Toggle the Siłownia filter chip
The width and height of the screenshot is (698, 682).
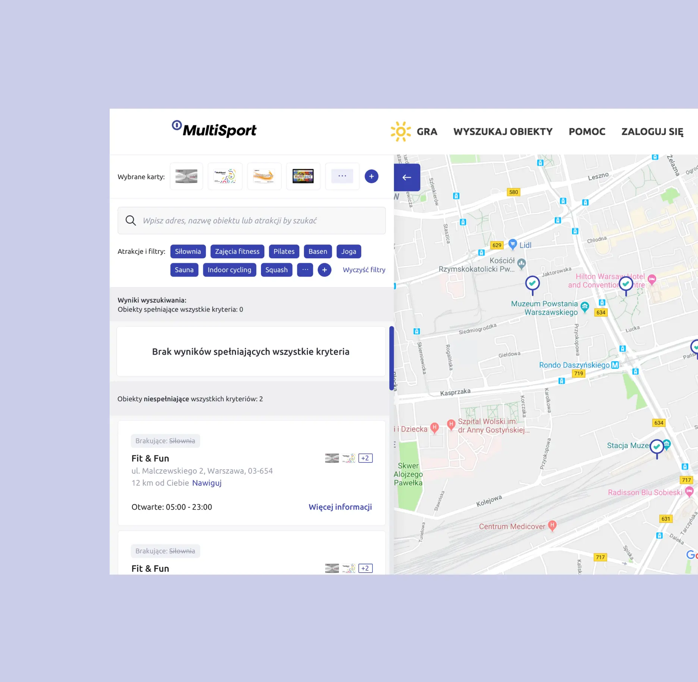[x=188, y=252]
